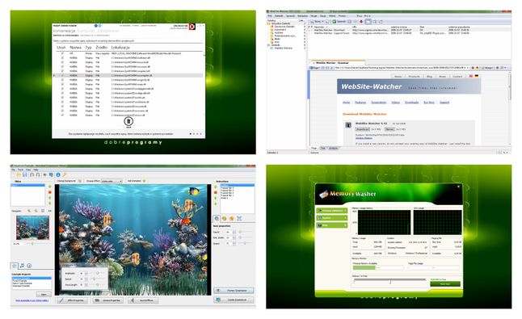522x319 pixels.
Task: Open the music note tab icon
Action: 22,266
